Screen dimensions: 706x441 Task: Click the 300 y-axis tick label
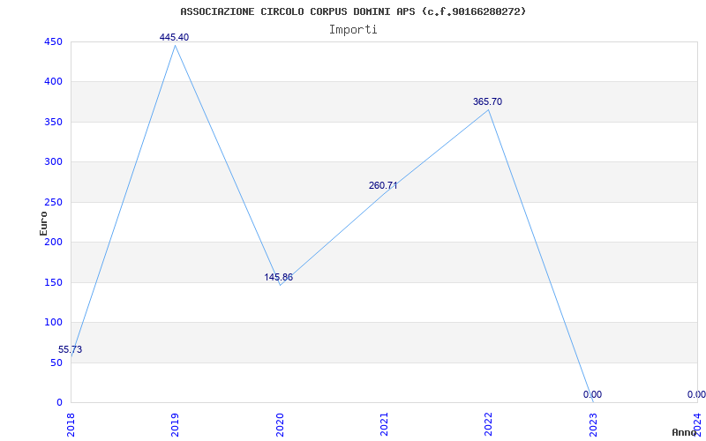tap(53, 162)
